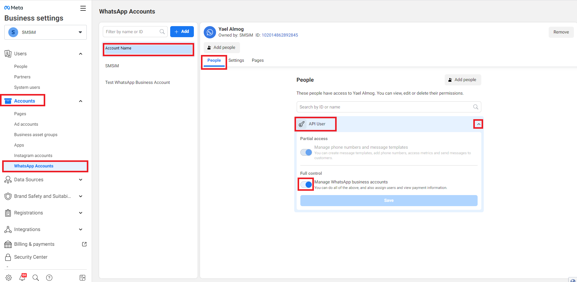Open the SMSiM business selector dropdown

(46, 32)
